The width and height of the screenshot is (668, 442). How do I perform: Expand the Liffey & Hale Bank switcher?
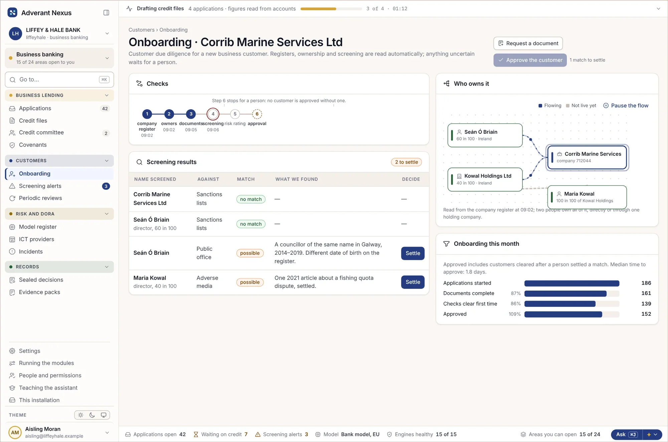(107, 33)
